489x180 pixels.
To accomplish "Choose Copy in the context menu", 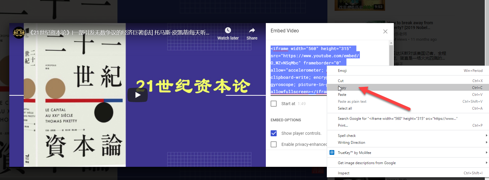I will tap(408, 88).
